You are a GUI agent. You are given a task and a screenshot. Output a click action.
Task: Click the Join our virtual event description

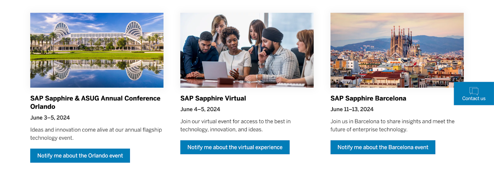click(235, 125)
